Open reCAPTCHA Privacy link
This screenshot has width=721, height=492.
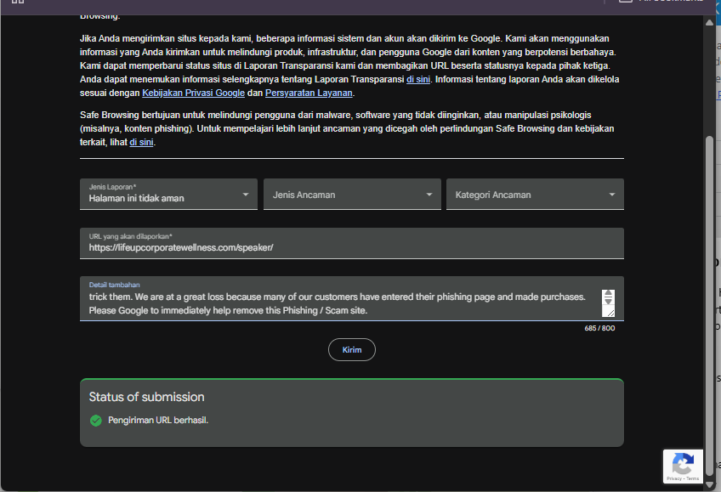click(x=673, y=478)
